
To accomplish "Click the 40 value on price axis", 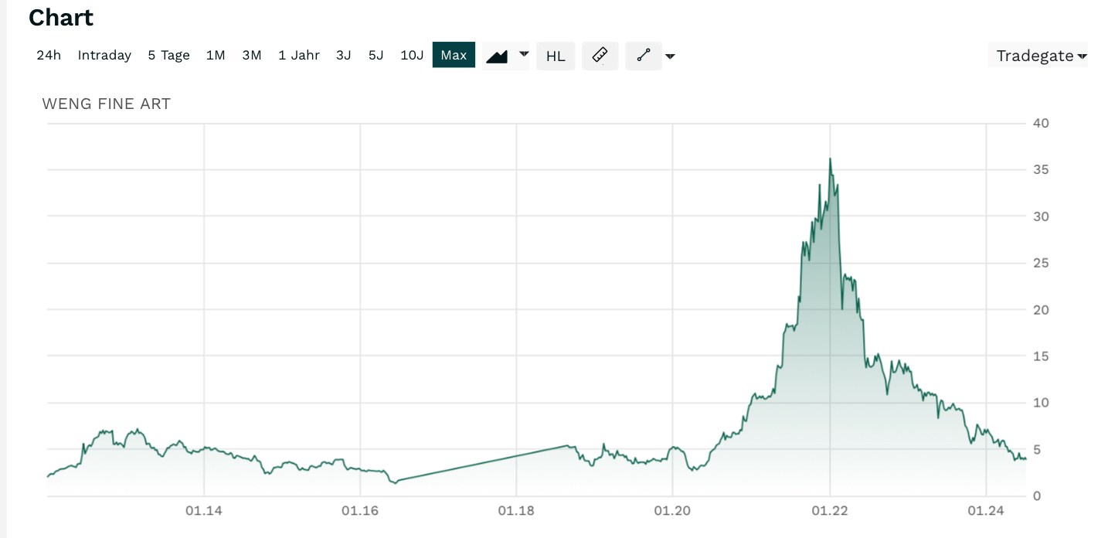I will 1041,123.
